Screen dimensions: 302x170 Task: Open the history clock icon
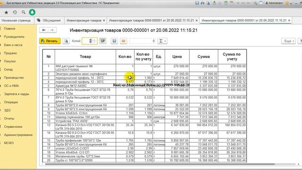coord(15,12)
